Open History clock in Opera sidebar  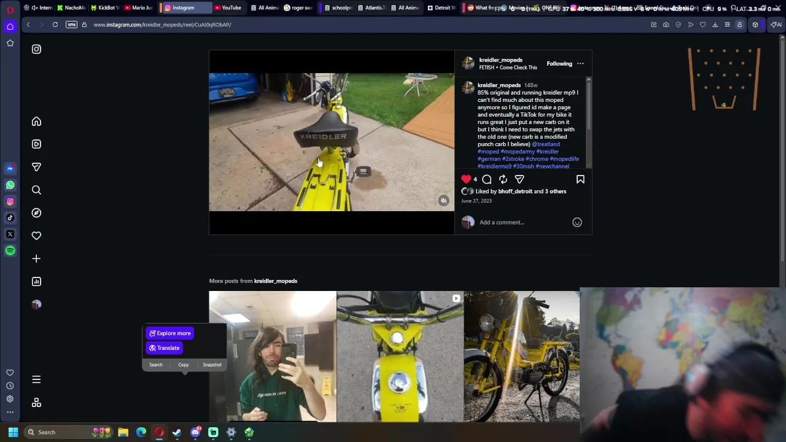tap(10, 386)
